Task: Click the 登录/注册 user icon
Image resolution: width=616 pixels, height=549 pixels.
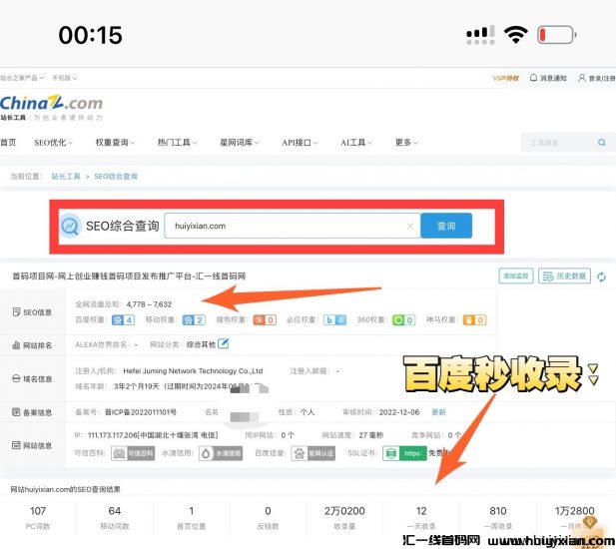Action: point(581,78)
